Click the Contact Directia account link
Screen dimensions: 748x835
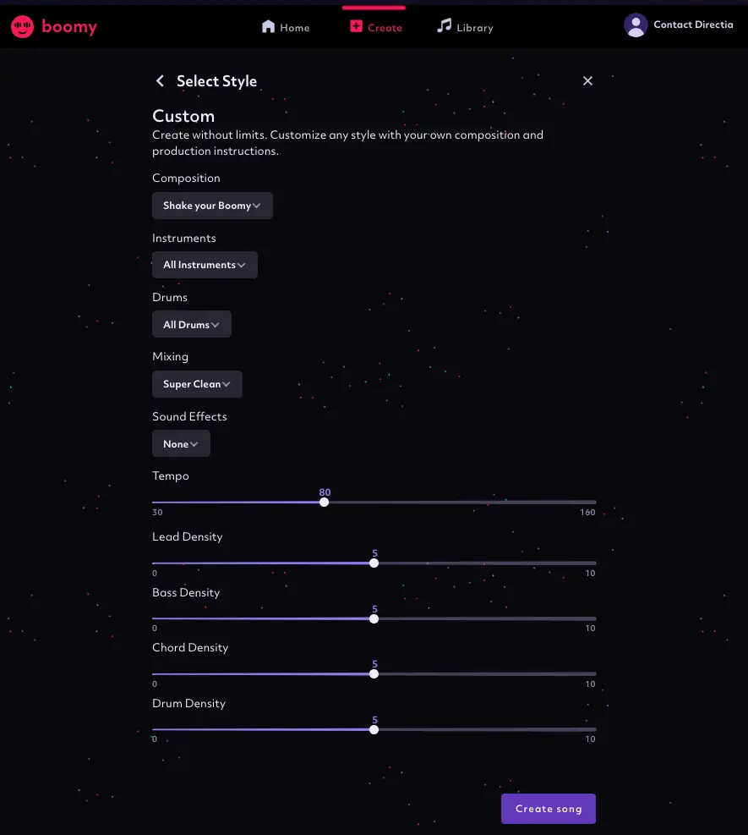coord(693,25)
